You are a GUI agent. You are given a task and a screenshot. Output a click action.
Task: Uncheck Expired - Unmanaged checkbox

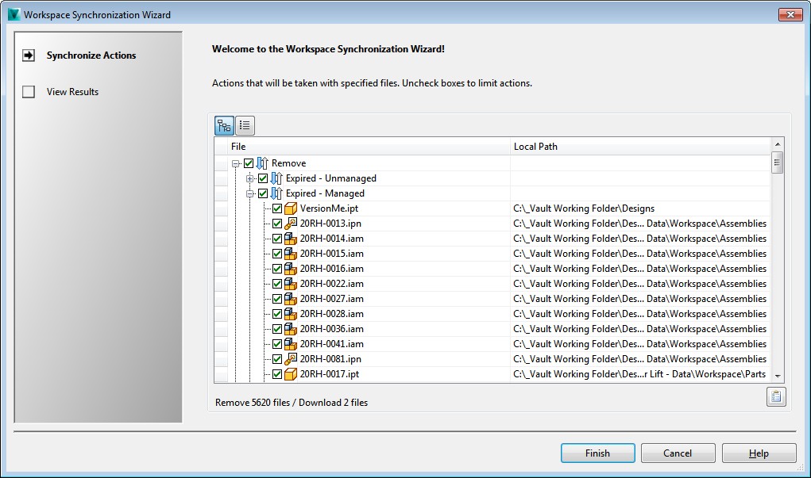tap(263, 178)
